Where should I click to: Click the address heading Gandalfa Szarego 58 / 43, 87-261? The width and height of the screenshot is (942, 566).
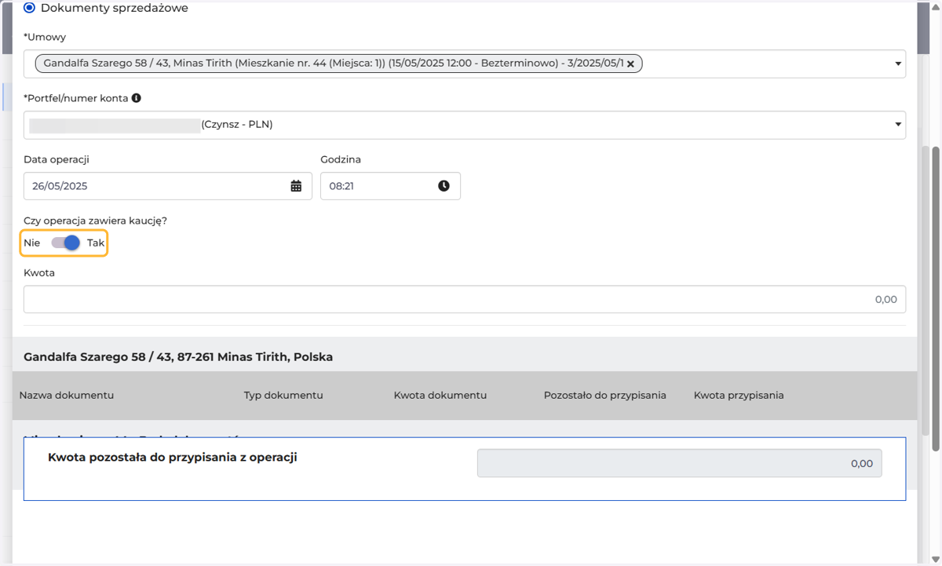tap(178, 356)
